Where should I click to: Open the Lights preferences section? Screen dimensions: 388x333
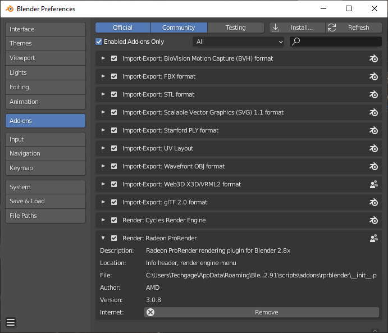point(45,72)
